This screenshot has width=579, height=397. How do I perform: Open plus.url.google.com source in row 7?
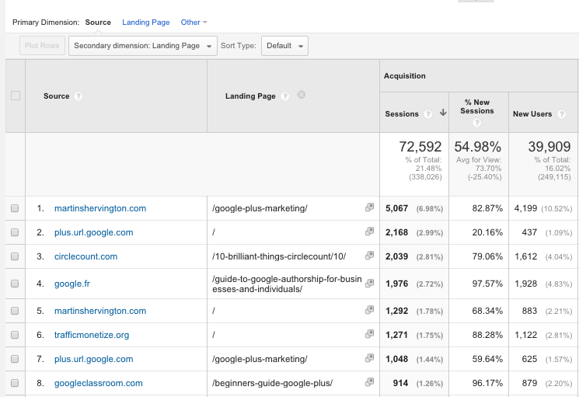point(94,359)
